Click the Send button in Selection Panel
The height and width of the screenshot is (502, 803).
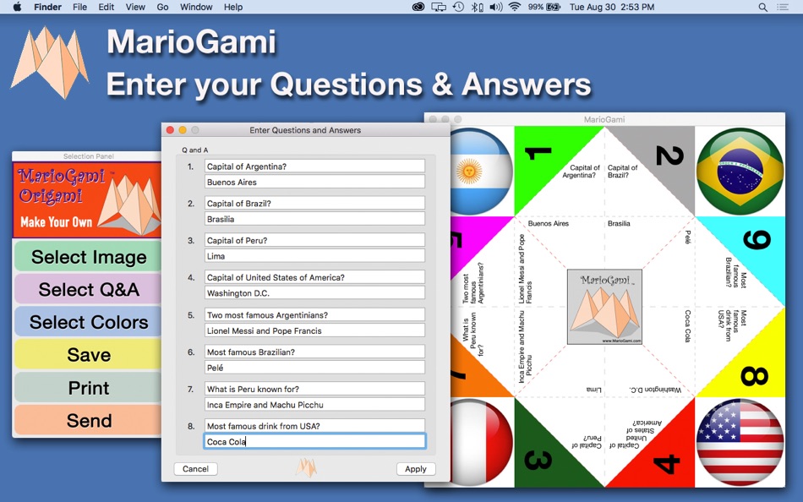(88, 421)
